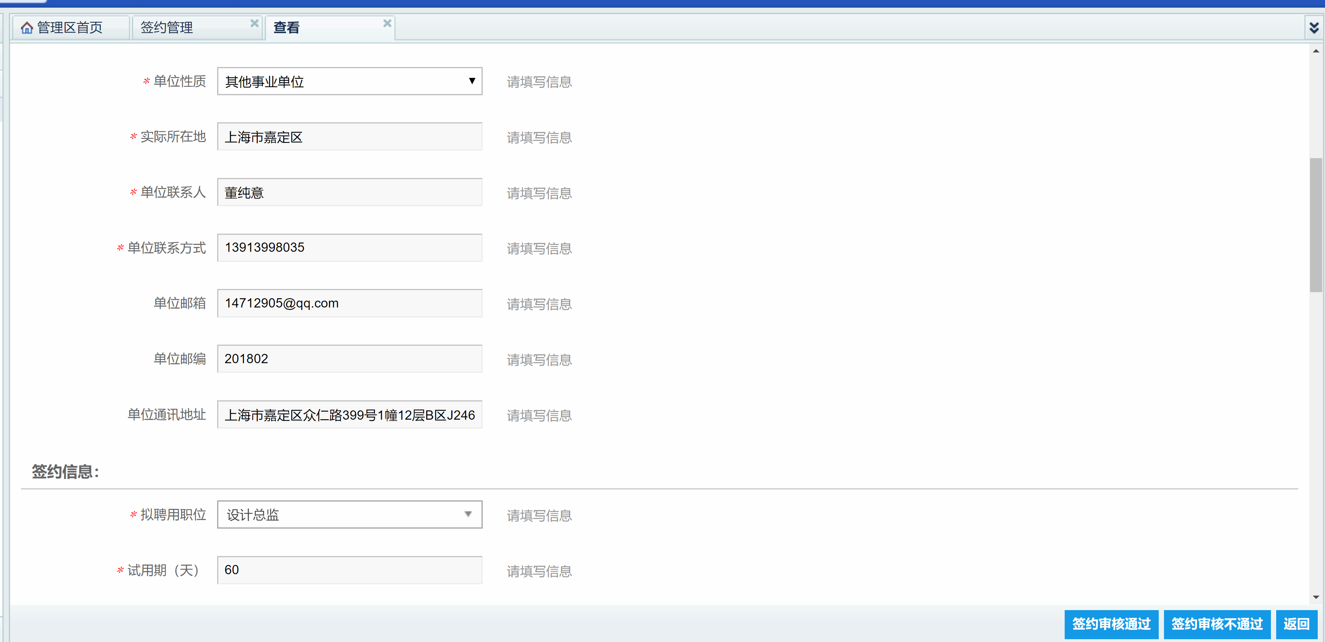Click the 实际所在地 input field
1325x642 pixels.
pos(350,137)
